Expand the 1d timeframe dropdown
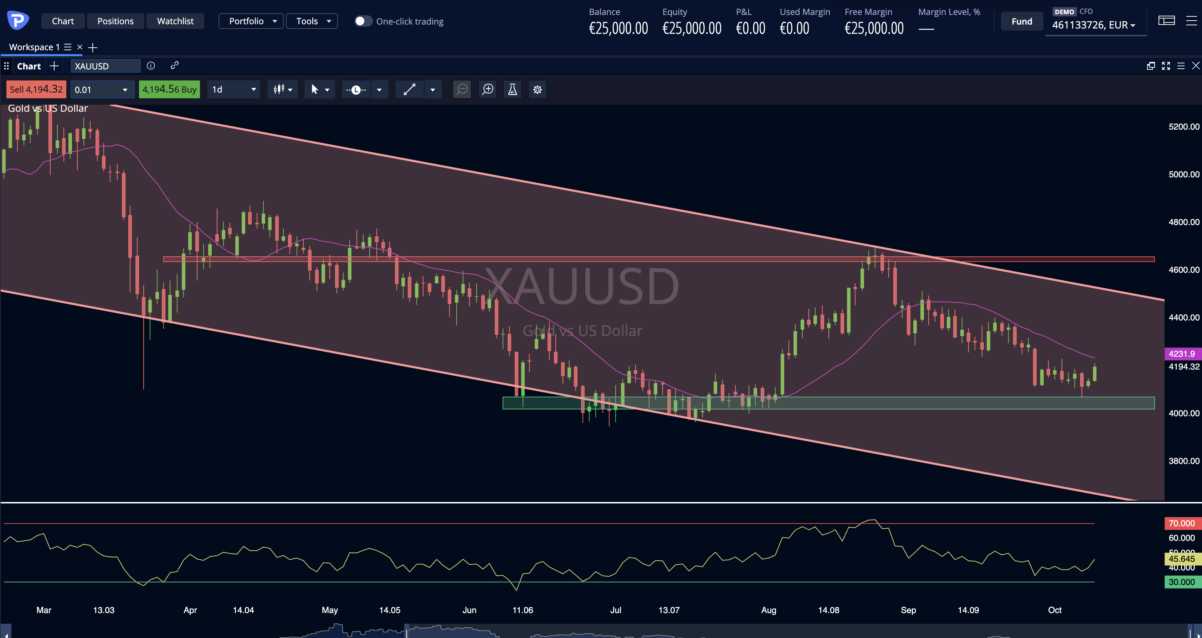 click(234, 89)
